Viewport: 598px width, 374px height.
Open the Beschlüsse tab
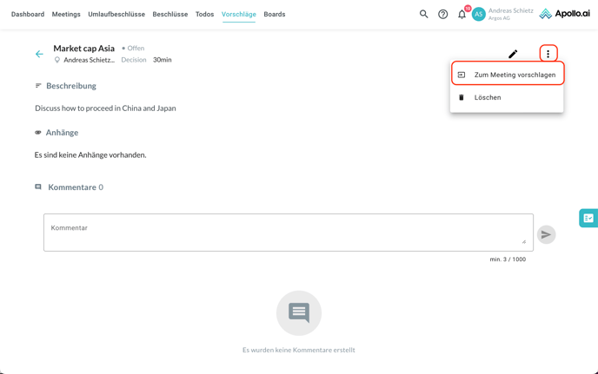(170, 14)
